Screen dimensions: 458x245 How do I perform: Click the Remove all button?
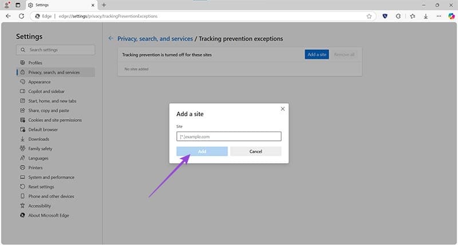[x=344, y=54]
